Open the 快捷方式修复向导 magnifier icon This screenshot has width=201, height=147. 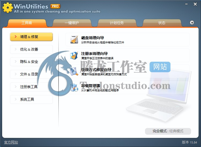click(x=74, y=71)
